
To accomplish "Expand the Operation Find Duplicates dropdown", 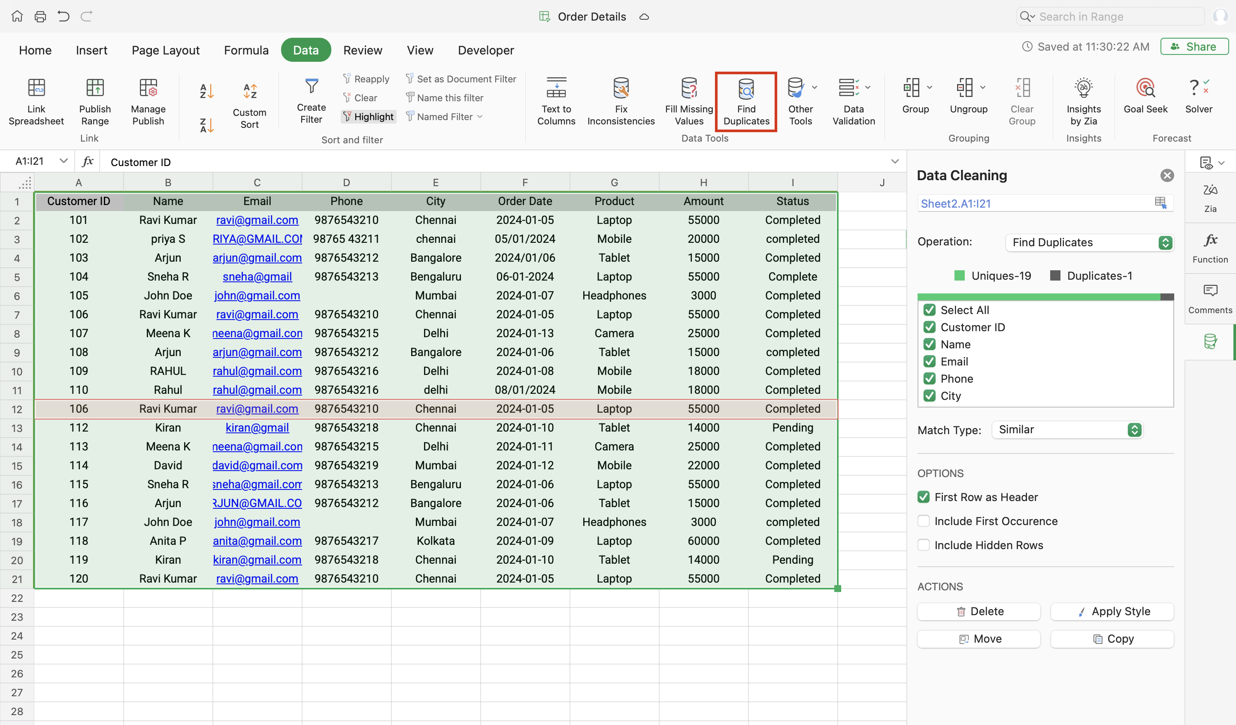I will [x=1089, y=243].
